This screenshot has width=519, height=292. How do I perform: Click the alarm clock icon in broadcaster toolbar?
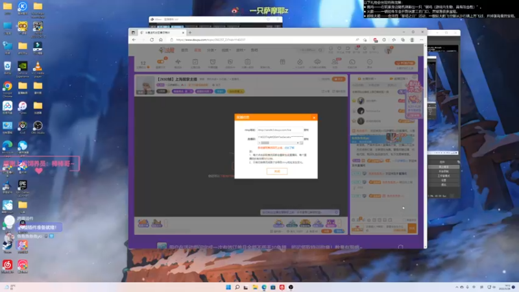point(213,62)
